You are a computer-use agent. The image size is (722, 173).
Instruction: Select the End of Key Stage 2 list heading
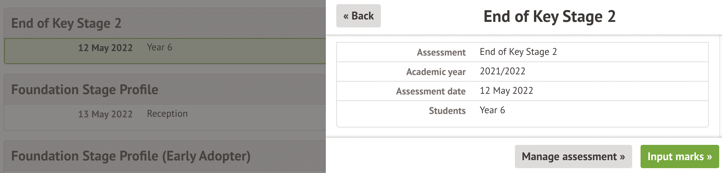pyautogui.click(x=66, y=23)
